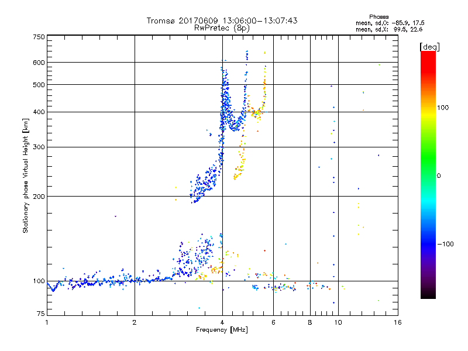Click the isolated purple data point near 1.7 MHz
This screenshot has height=351, width=468.
(x=115, y=216)
